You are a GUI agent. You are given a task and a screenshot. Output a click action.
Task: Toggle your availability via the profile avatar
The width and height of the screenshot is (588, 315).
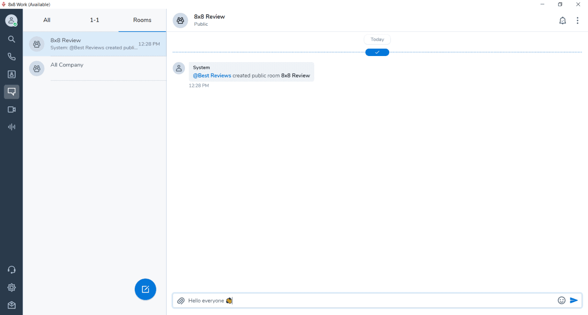12,20
